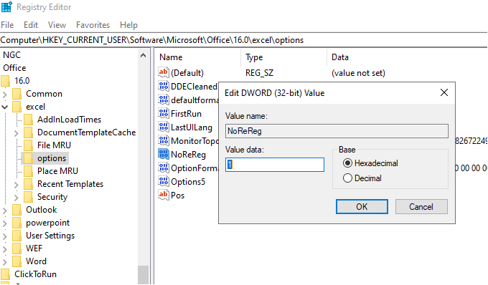Expand the powerpoint key
This screenshot has width=488, height=285.
[x=5, y=223]
